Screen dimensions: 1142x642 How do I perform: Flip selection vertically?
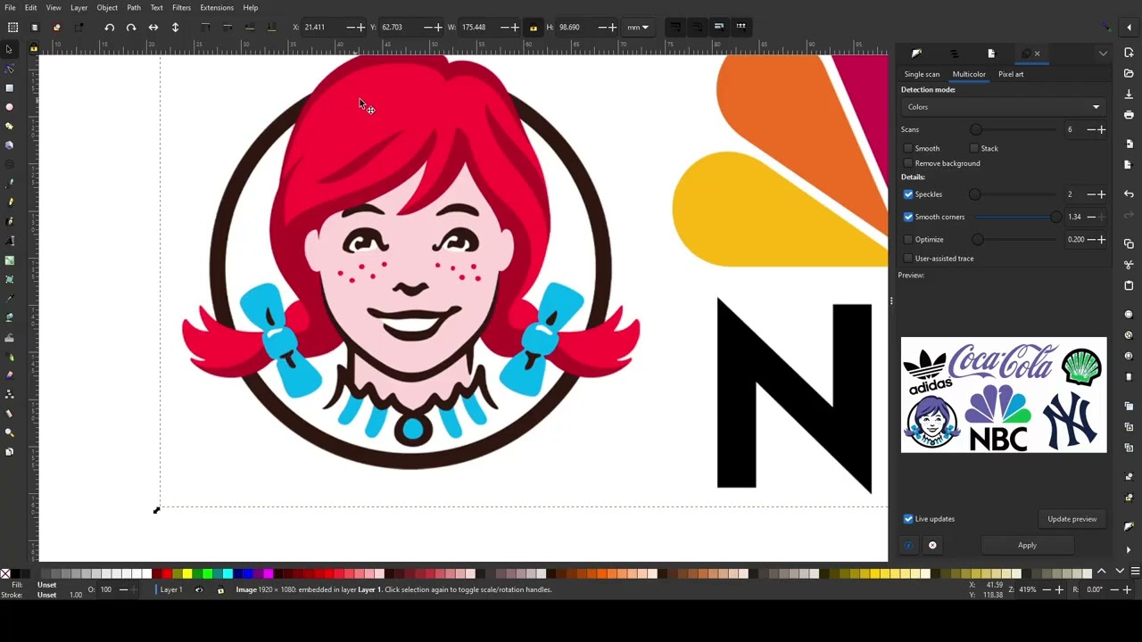(175, 27)
